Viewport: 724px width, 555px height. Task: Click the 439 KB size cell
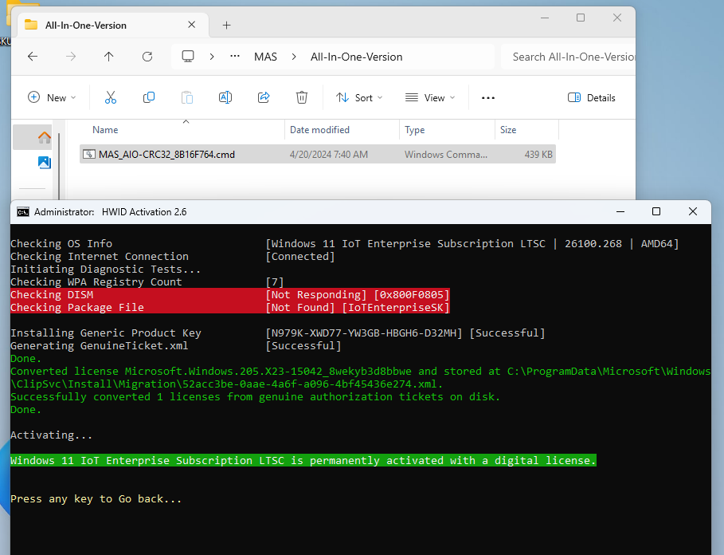coord(538,155)
